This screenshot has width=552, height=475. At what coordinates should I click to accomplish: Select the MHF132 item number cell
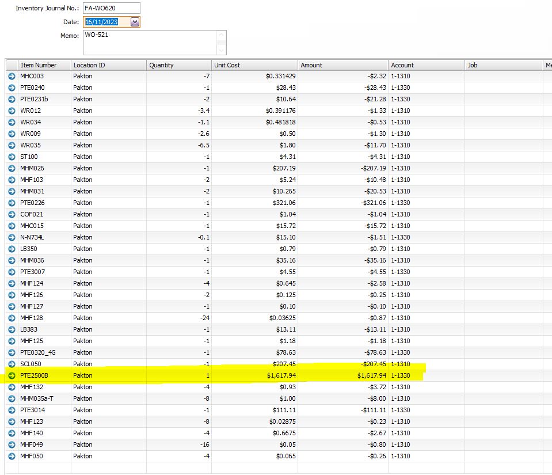click(44, 387)
